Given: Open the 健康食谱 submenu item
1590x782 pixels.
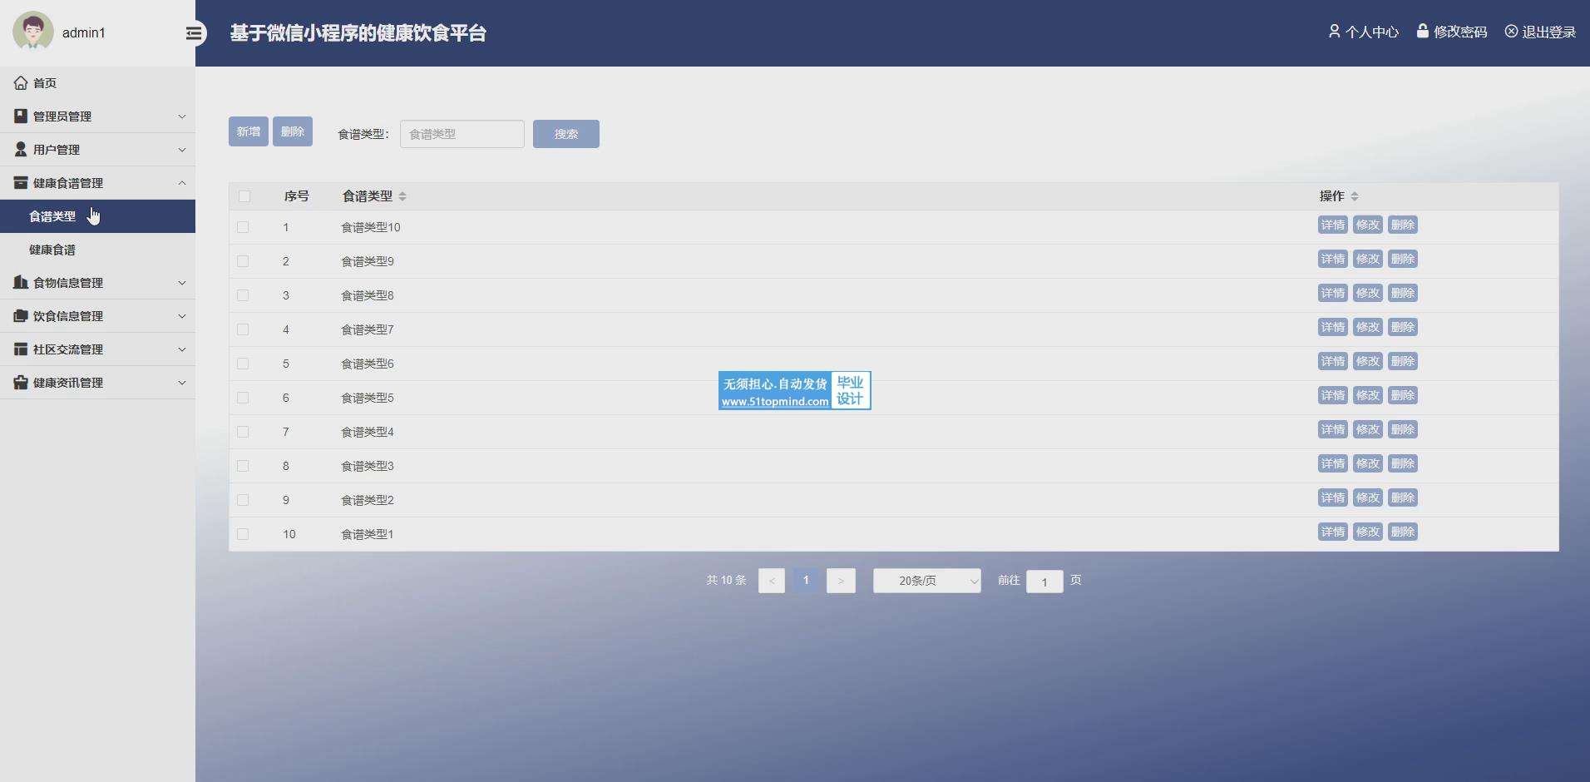Looking at the screenshot, I should (x=52, y=250).
